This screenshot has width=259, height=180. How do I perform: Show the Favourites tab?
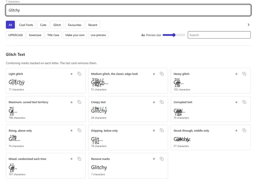74,25
